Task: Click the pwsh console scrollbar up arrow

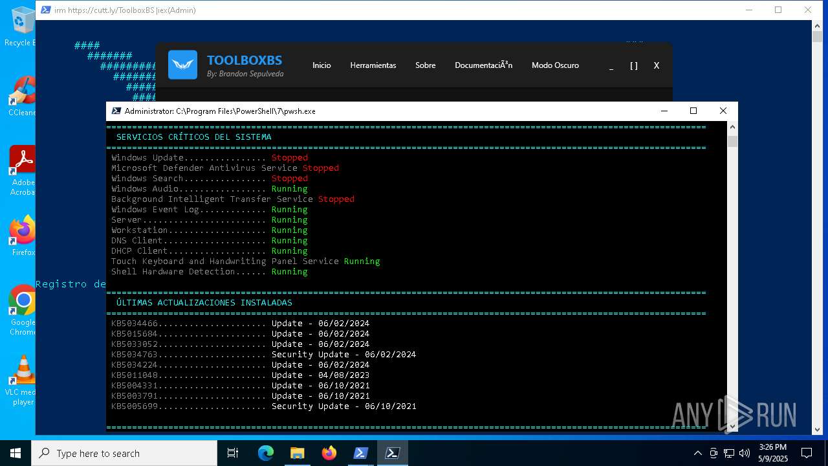Action: pyautogui.click(x=732, y=128)
